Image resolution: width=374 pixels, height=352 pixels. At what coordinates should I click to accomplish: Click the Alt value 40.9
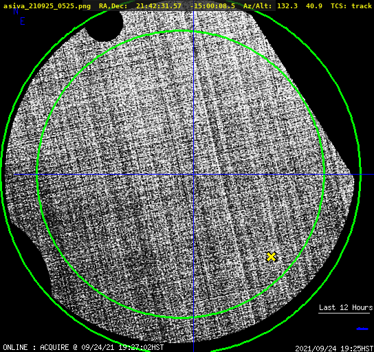pyautogui.click(x=314, y=5)
